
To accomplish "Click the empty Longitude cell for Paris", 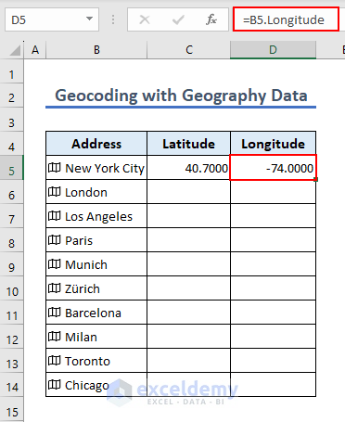I will (273, 240).
